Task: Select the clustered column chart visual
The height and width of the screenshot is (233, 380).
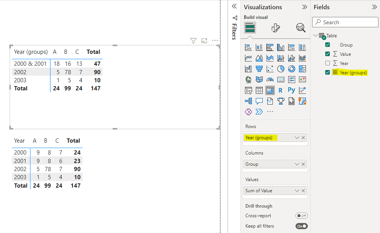Action: click(x=280, y=47)
